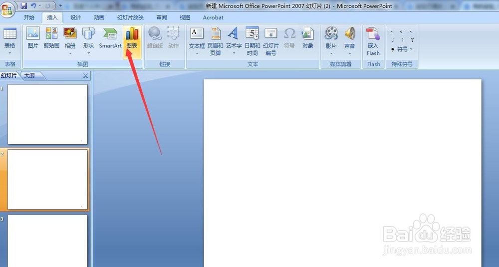Select slide 2 thumbnail
499x267 pixels.
(x=47, y=180)
